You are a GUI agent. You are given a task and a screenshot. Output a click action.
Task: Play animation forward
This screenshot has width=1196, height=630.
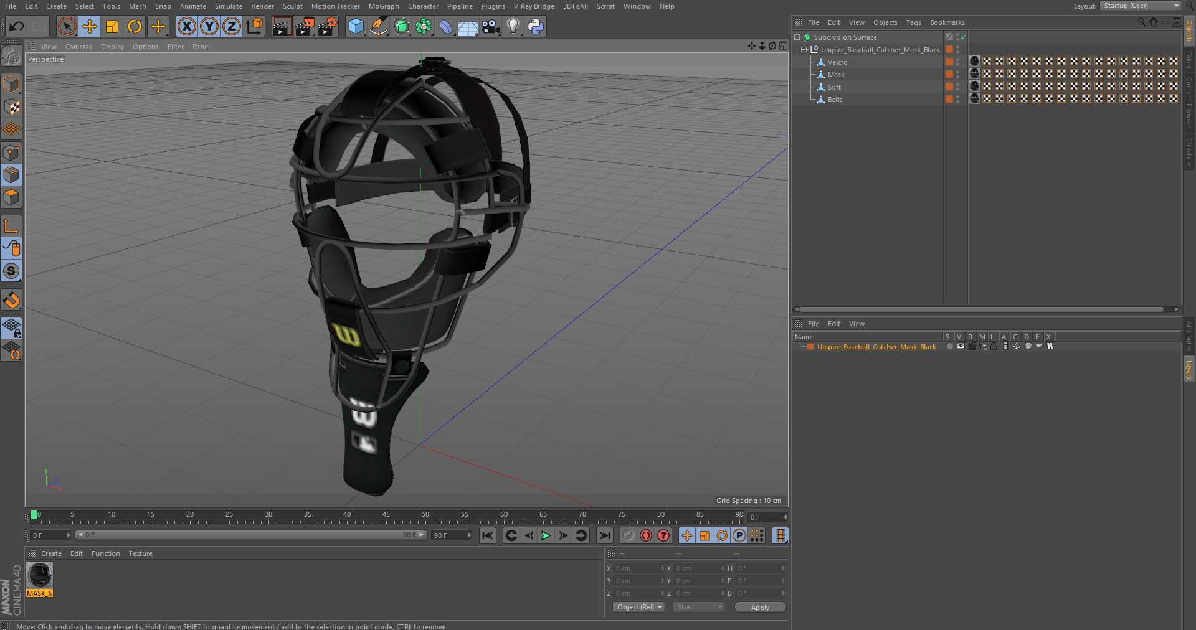546,535
